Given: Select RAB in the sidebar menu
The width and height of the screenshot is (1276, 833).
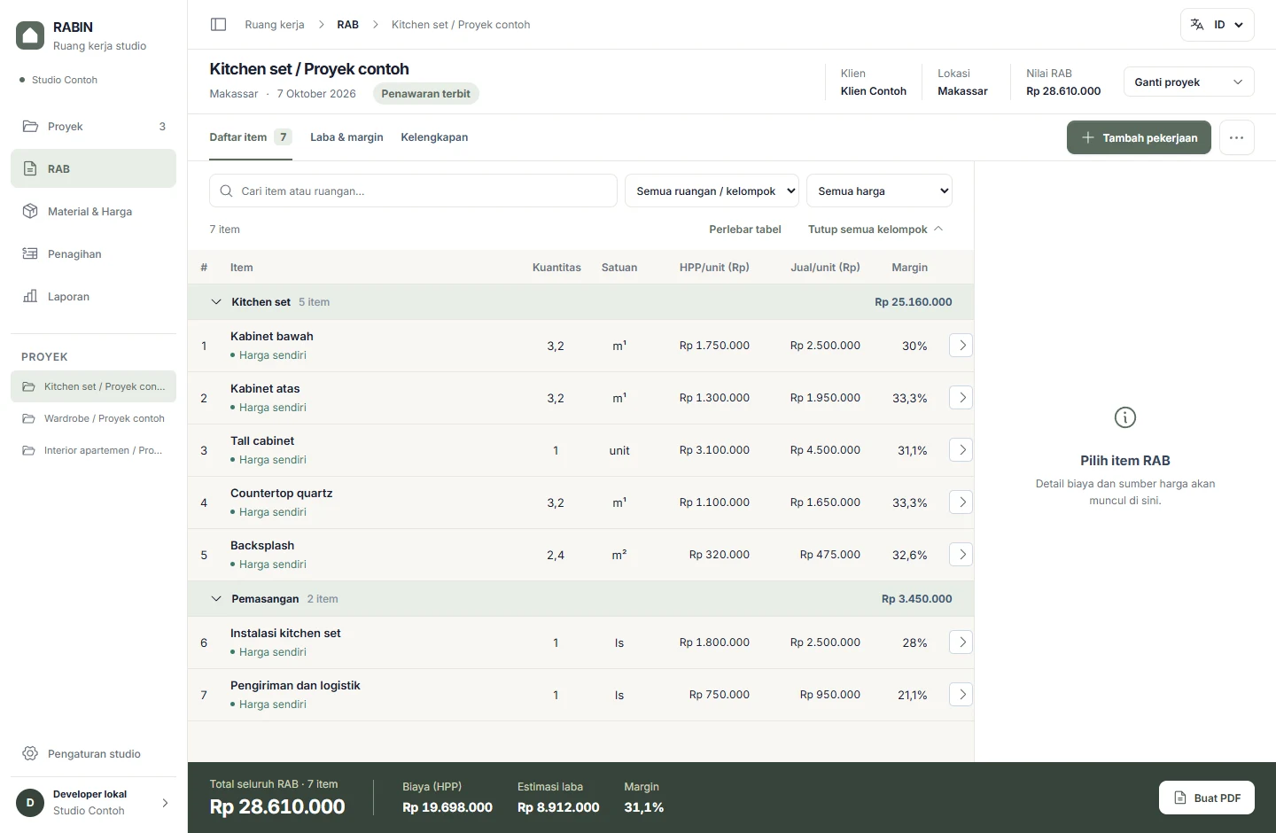Looking at the screenshot, I should pos(93,169).
